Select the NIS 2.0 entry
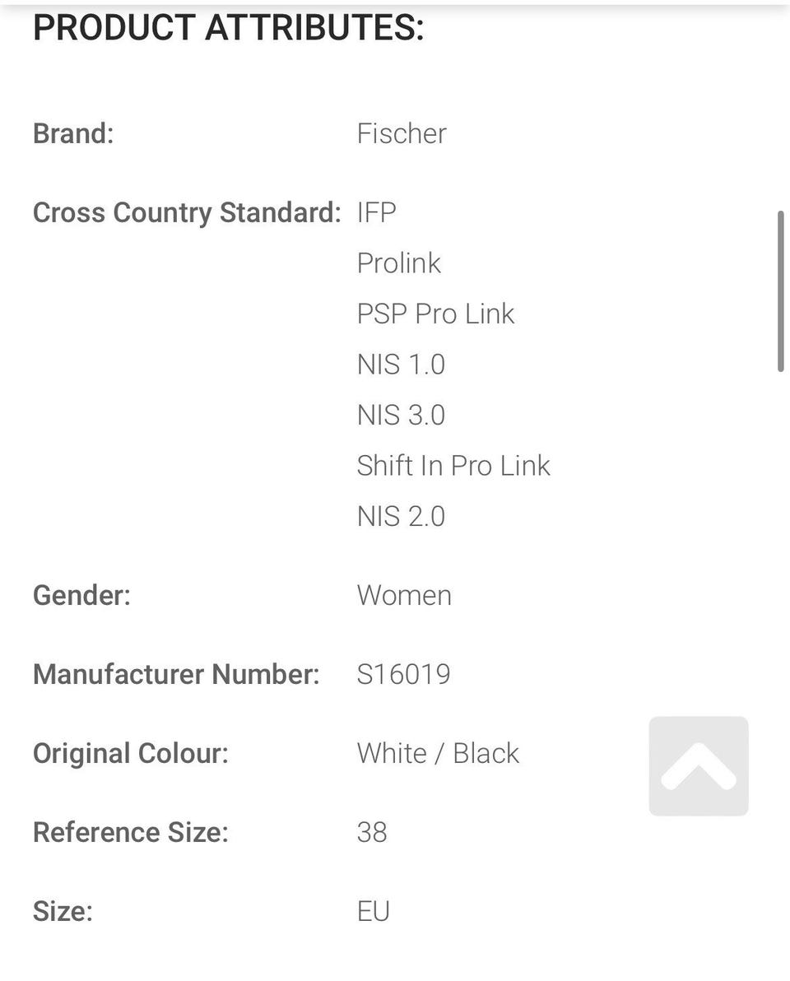The height and width of the screenshot is (981, 790). click(x=401, y=516)
